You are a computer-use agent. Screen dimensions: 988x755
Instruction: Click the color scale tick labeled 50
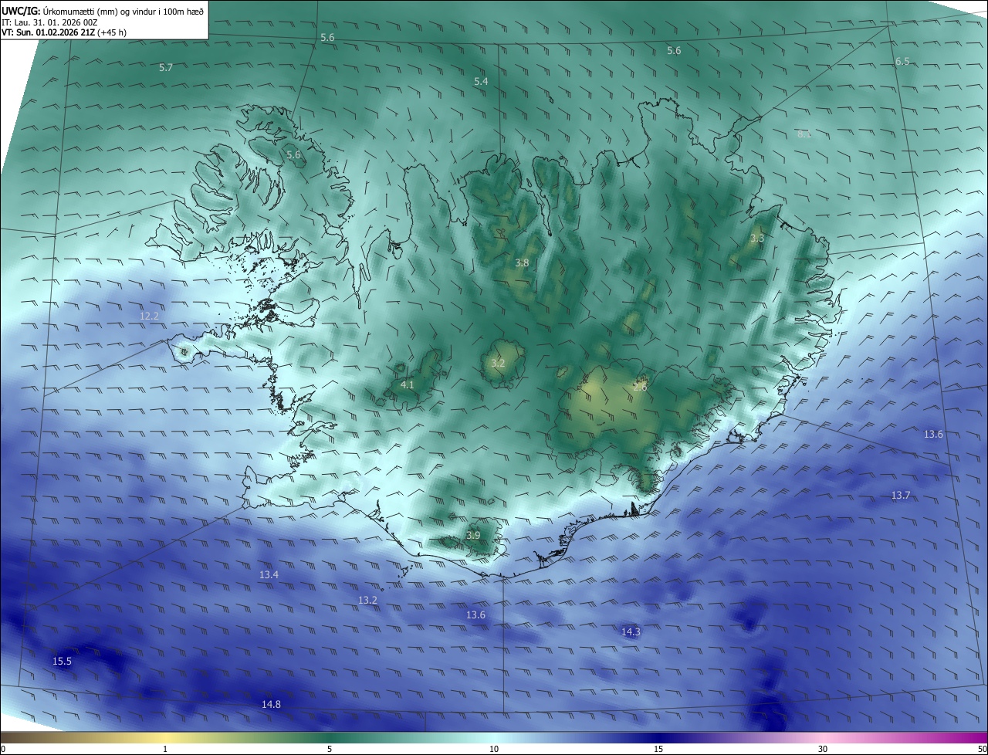[982, 749]
